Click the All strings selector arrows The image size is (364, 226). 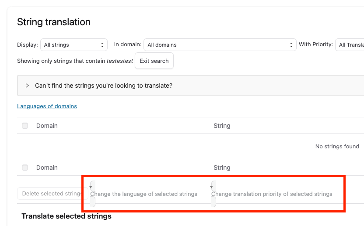102,45
